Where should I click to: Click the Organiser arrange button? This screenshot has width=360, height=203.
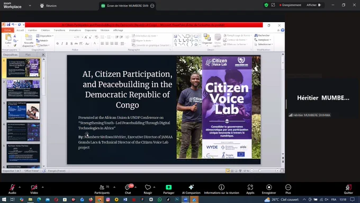(x=207, y=39)
